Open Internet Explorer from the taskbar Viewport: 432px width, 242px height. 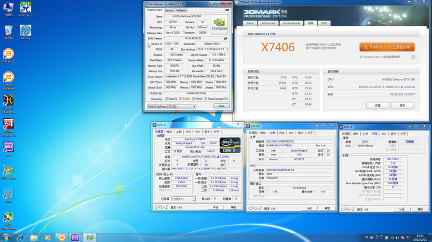20,237
